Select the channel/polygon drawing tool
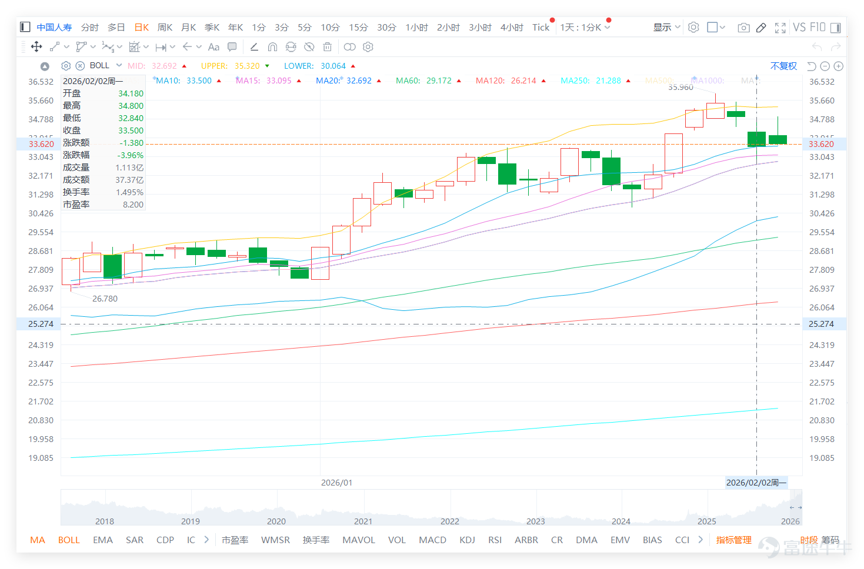Image resolution: width=864 pixels, height=569 pixels. pyautogui.click(x=81, y=47)
